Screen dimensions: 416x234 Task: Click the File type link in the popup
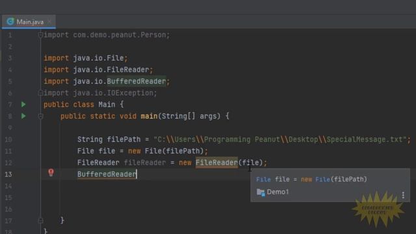point(263,179)
